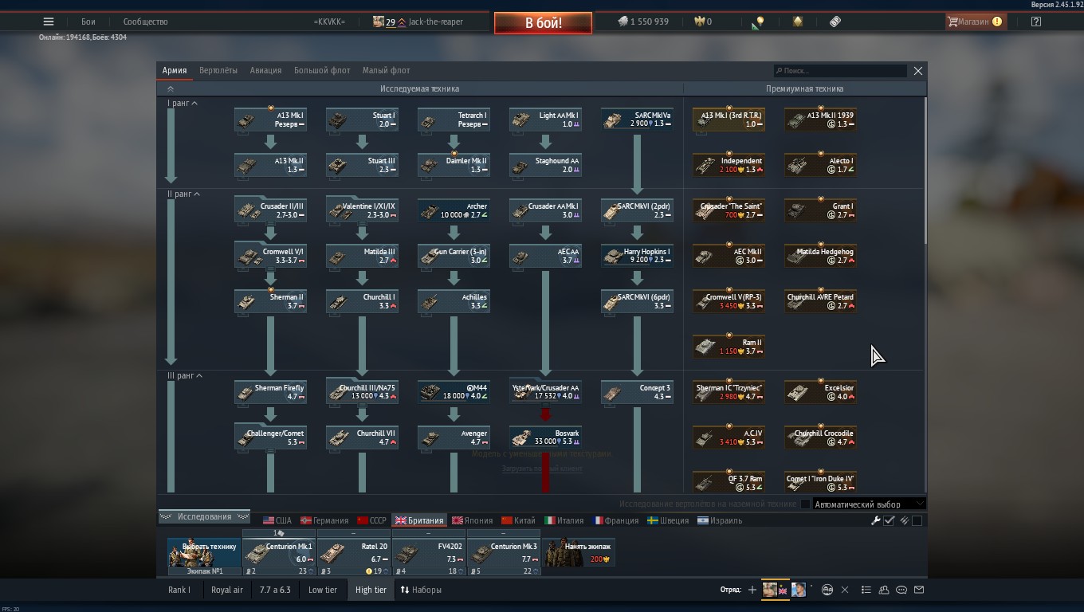Select the premium Excelsior tank
This screenshot has height=612, width=1084.
(820, 392)
